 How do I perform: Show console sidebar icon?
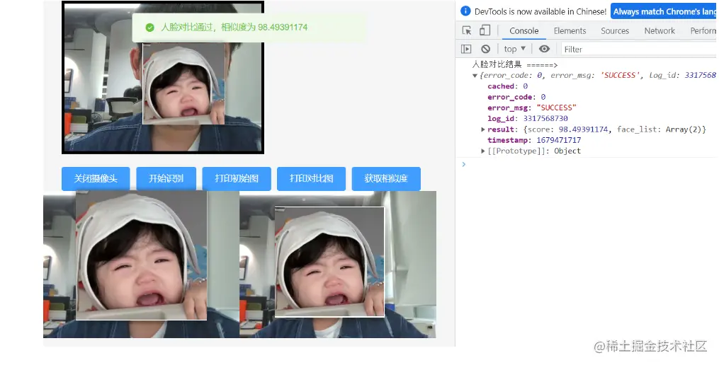click(466, 49)
